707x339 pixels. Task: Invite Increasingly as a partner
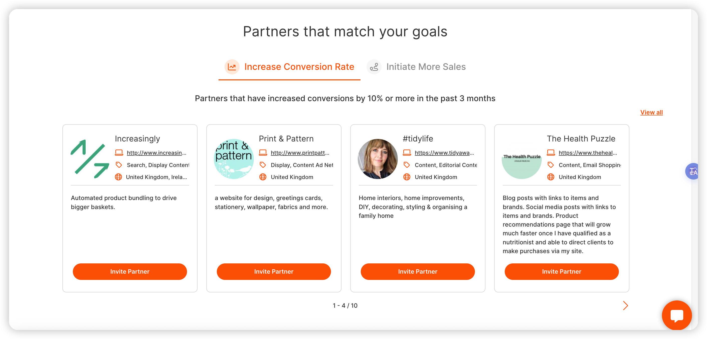129,271
